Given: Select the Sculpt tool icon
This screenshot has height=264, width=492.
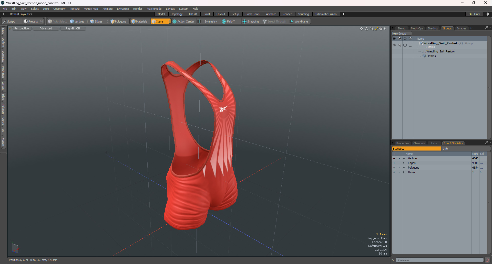Looking at the screenshot, I should (4, 21).
